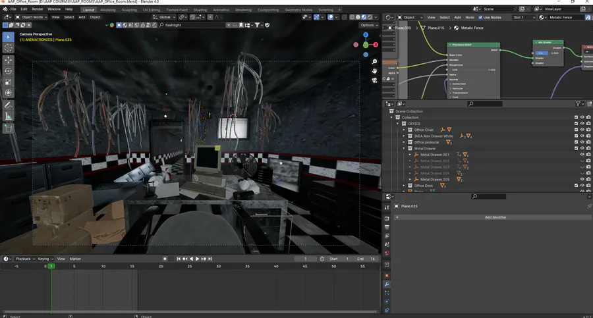This screenshot has height=318, width=593.
Task: Open the timeline Marker menu
Action: pos(75,259)
